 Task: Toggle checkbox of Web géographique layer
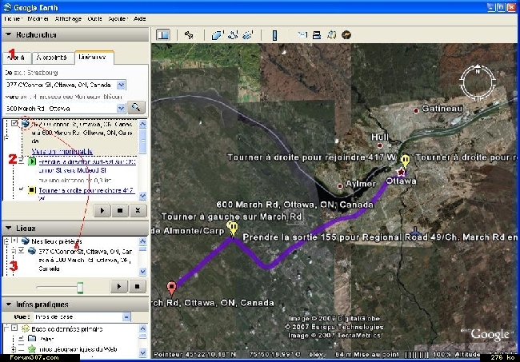(21, 348)
